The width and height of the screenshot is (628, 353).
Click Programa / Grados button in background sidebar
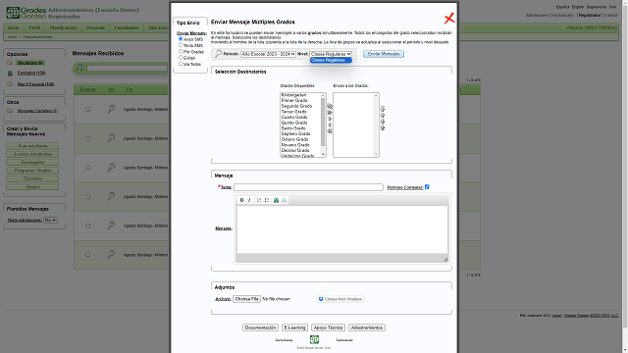point(32,171)
